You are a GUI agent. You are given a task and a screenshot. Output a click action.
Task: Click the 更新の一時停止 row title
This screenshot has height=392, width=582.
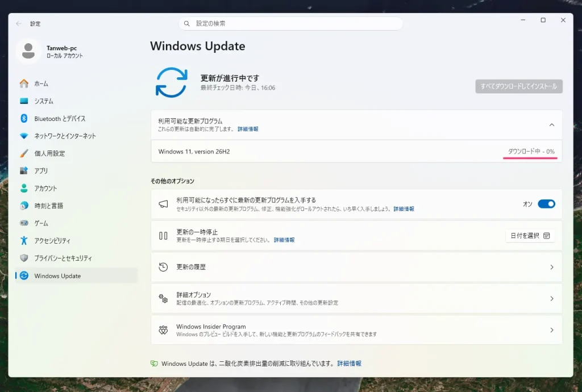tap(197, 232)
